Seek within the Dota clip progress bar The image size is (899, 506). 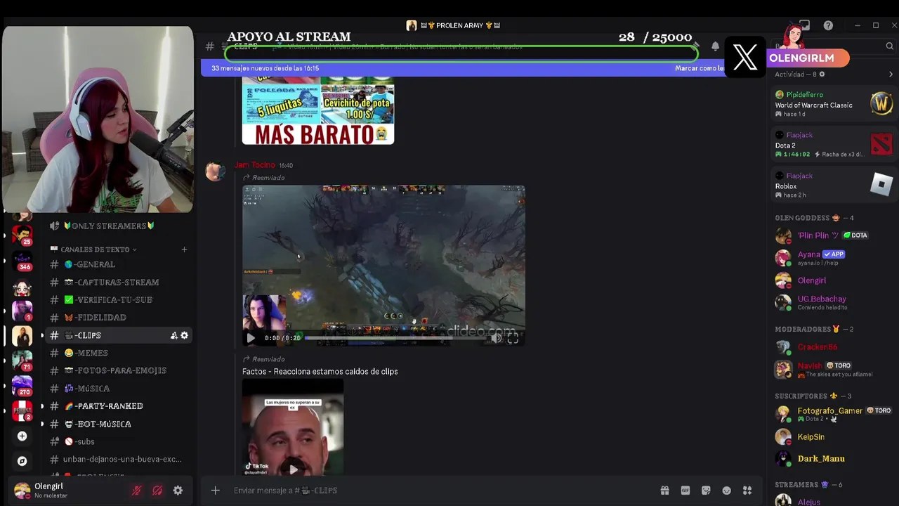click(x=395, y=338)
